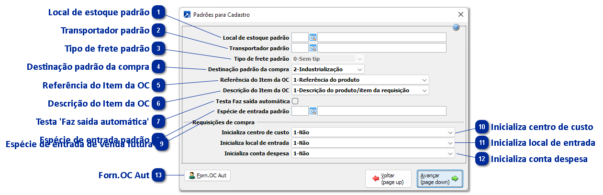This screenshot has height=195, width=603.
Task: Click the dialog title bar app icon
Action: click(x=187, y=14)
